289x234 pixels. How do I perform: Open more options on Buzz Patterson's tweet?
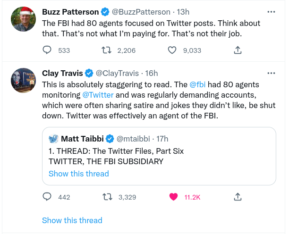271,11
